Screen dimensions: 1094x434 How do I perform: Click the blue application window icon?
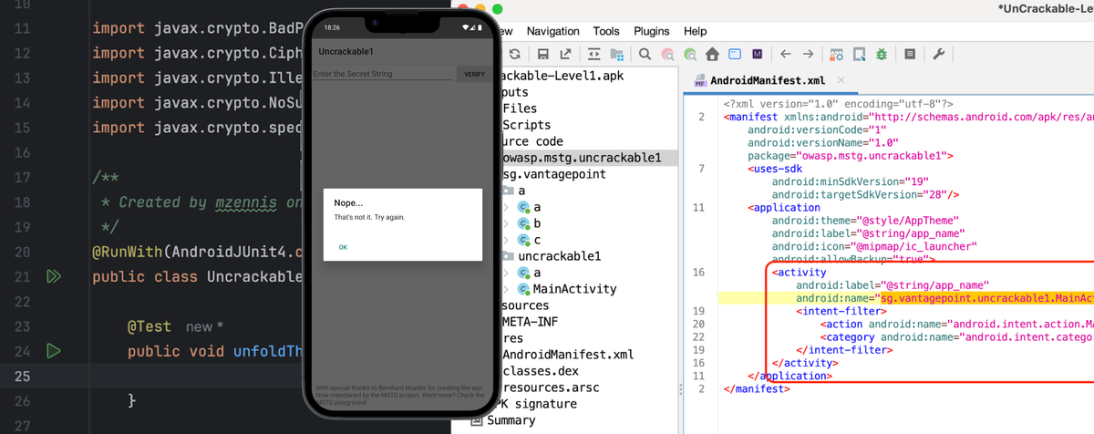tap(735, 55)
